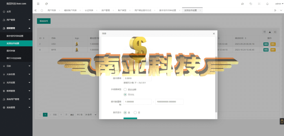Close the 模拟账户列表 tab with its X
284x136 pixels.
tap(80, 11)
